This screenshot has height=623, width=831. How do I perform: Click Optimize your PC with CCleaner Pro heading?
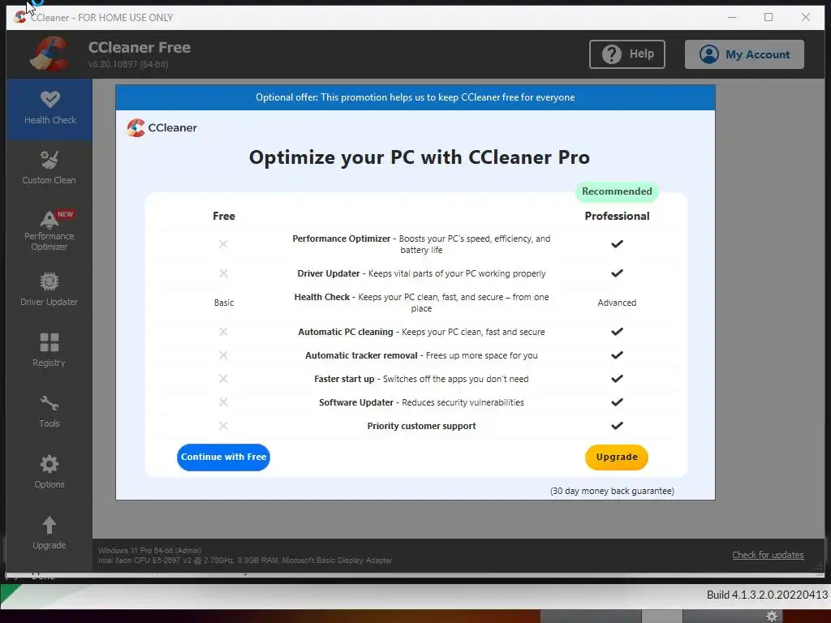pyautogui.click(x=420, y=157)
